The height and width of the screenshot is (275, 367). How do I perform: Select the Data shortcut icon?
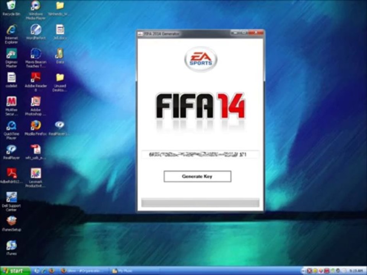60,56
